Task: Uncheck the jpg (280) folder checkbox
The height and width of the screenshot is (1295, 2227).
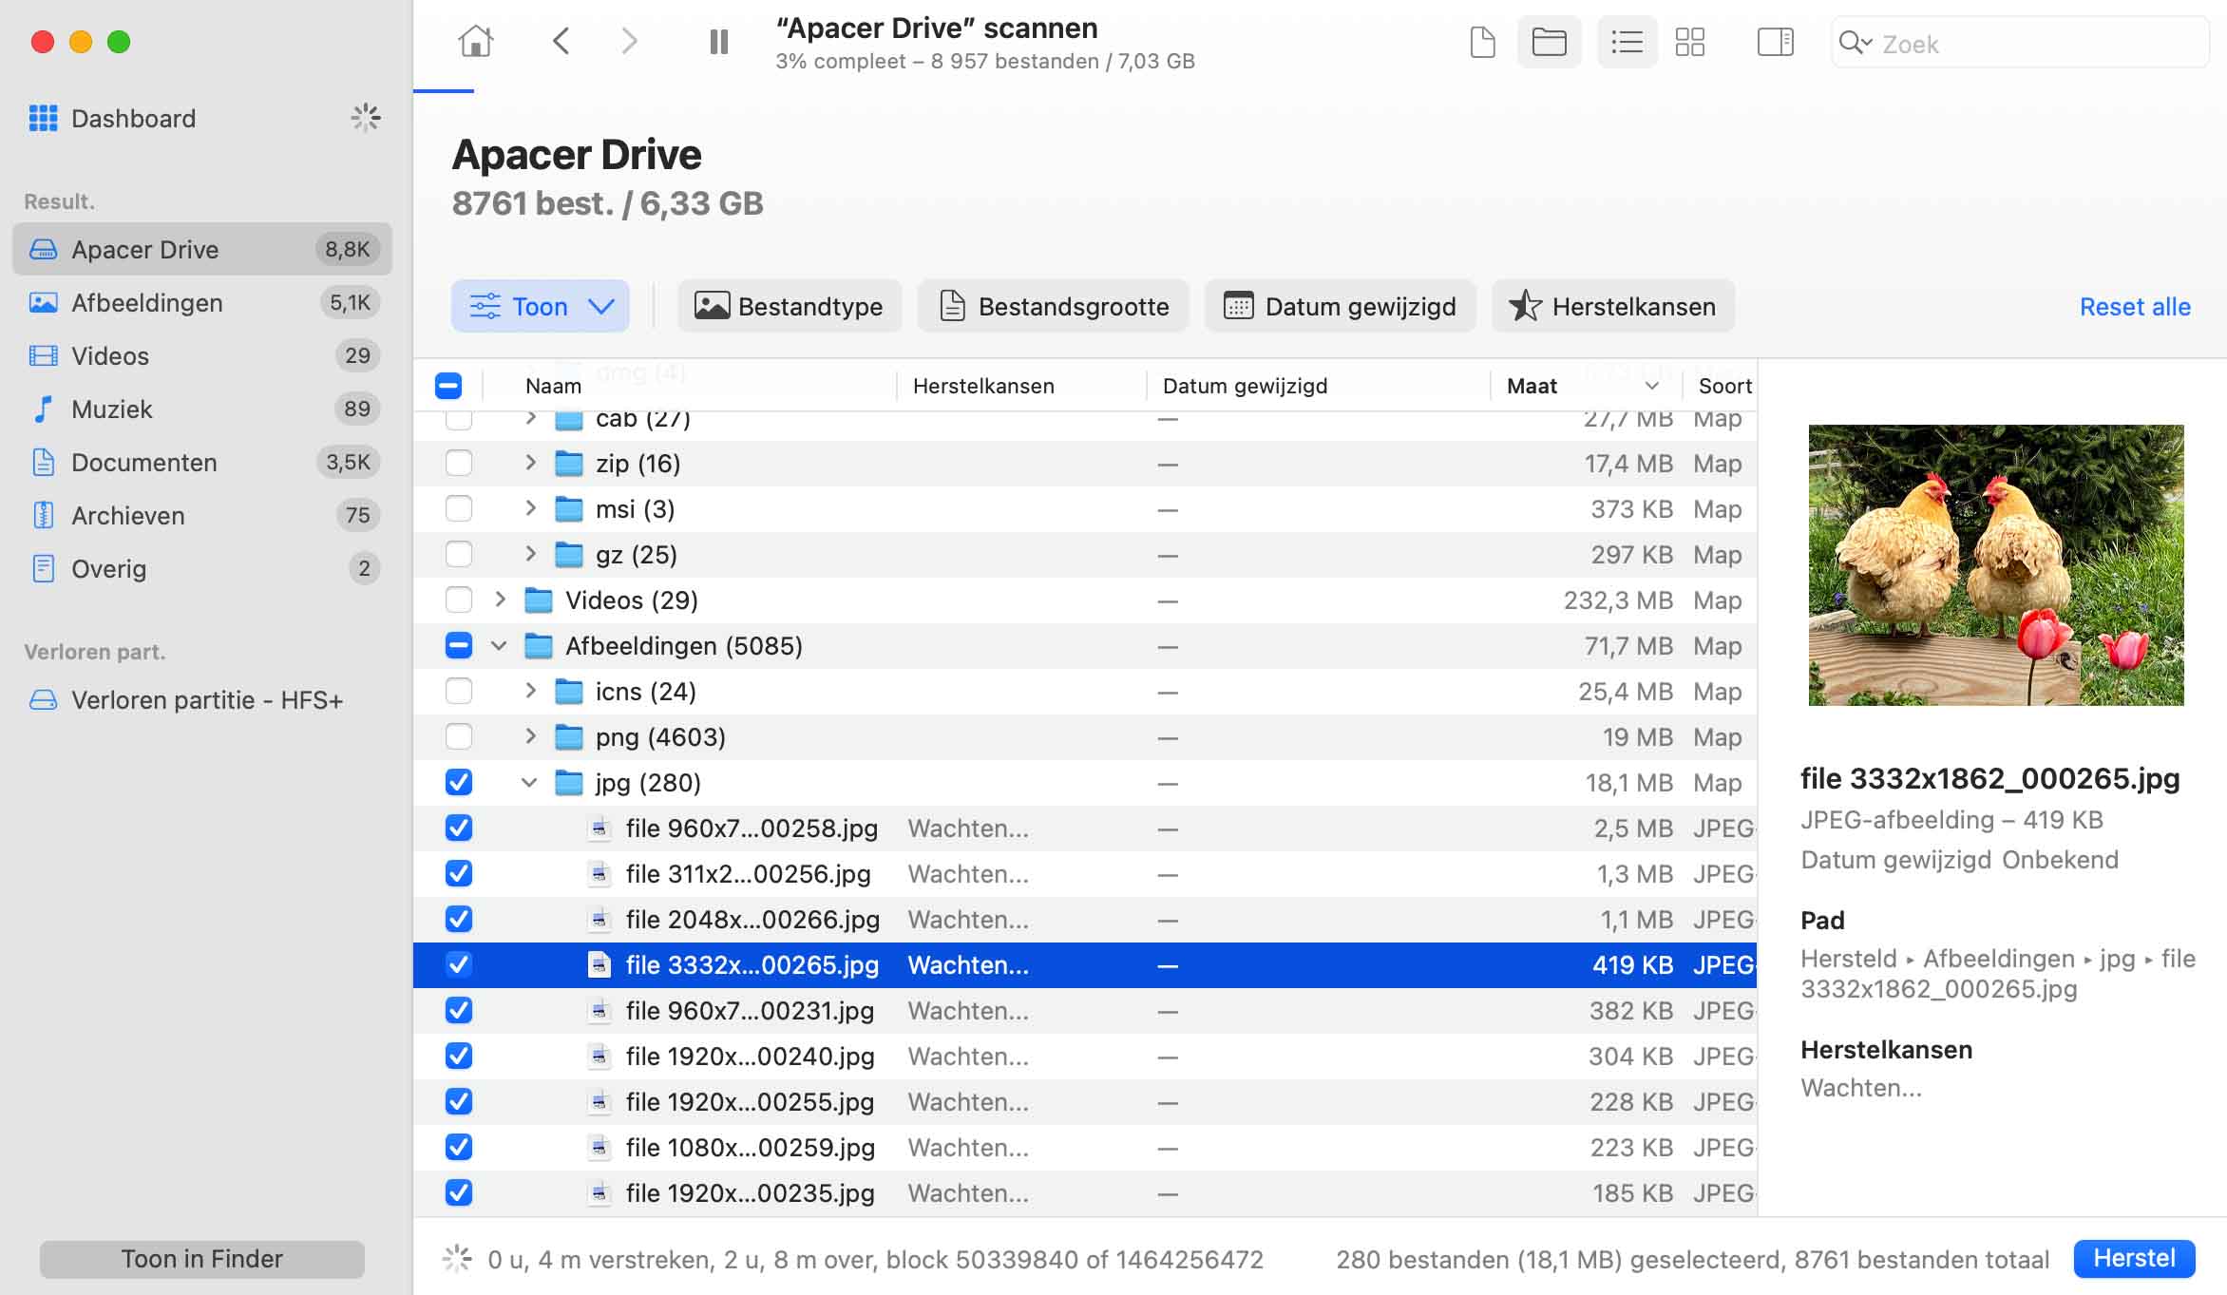Action: [x=459, y=783]
